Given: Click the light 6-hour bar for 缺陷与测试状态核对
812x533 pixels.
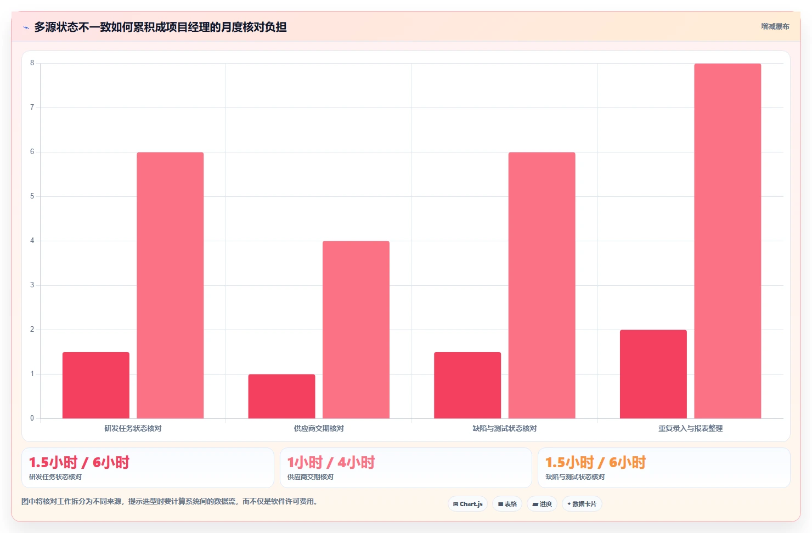Looking at the screenshot, I should pyautogui.click(x=542, y=286).
